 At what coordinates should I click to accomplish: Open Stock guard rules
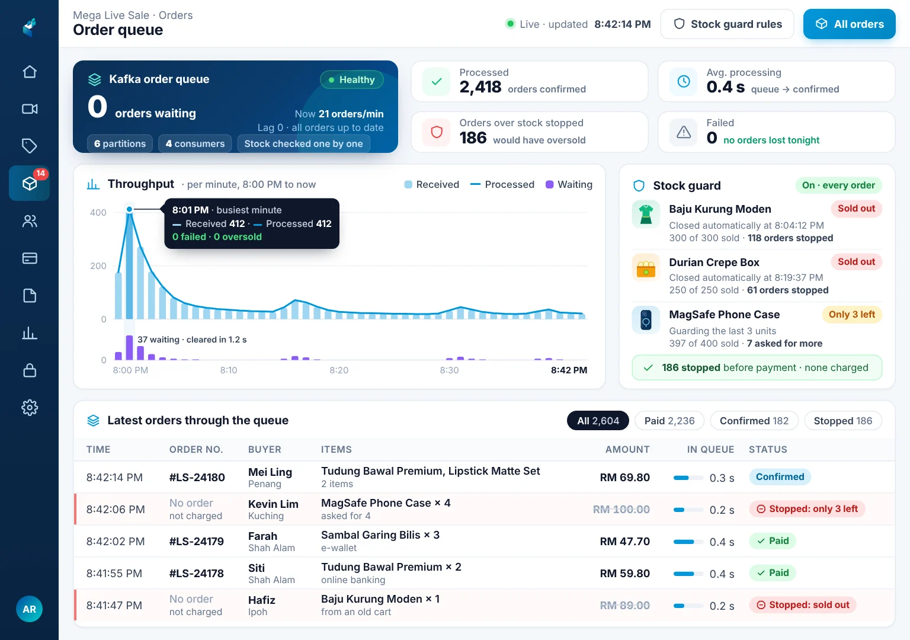pos(728,24)
